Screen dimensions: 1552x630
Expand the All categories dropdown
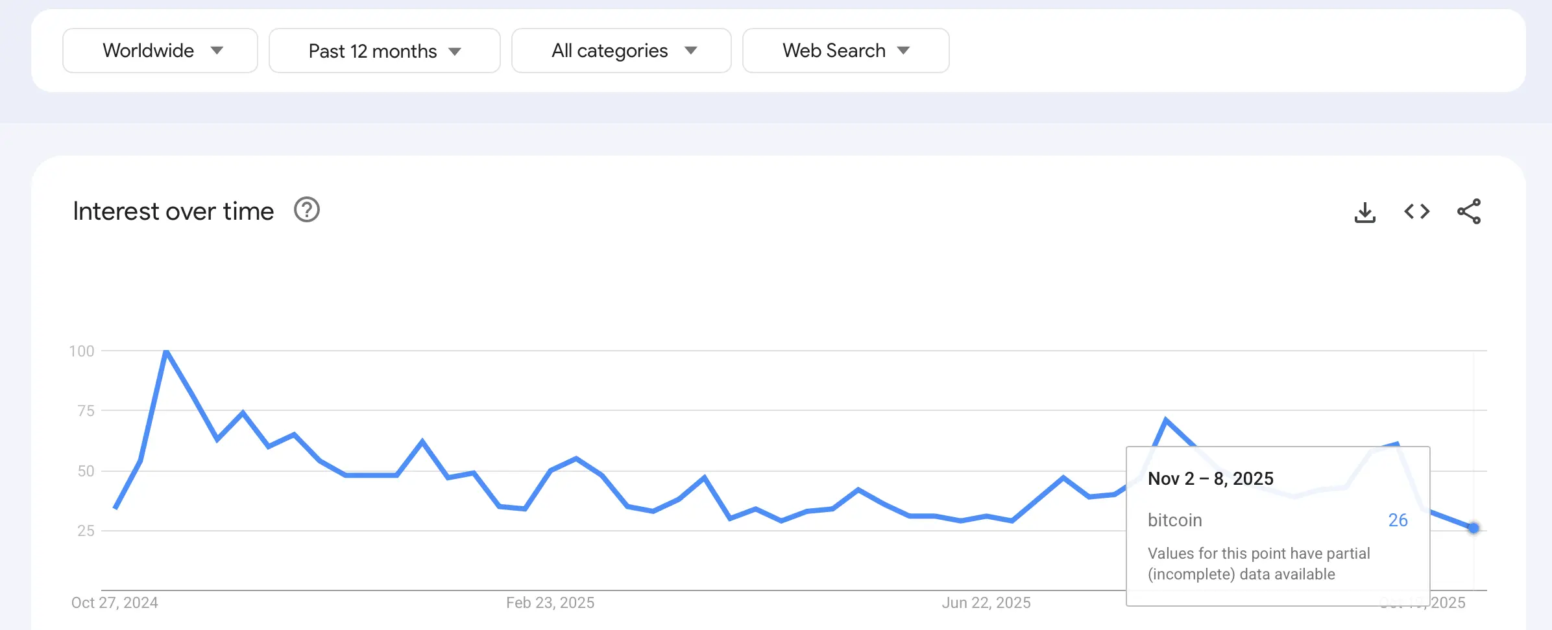click(620, 50)
